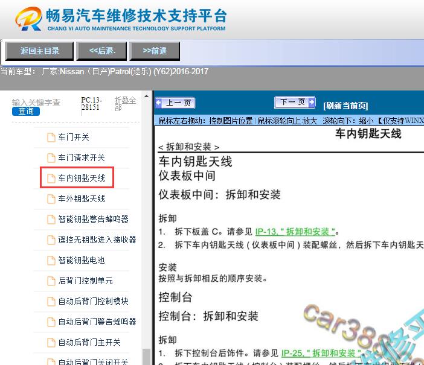Image resolution: width=424 pixels, height=365 pixels.
Task: Collapse all with 折叠全部
Action: click(125, 104)
